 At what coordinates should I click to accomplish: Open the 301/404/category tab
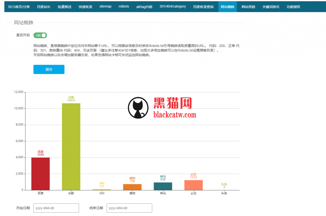coord(173,7)
